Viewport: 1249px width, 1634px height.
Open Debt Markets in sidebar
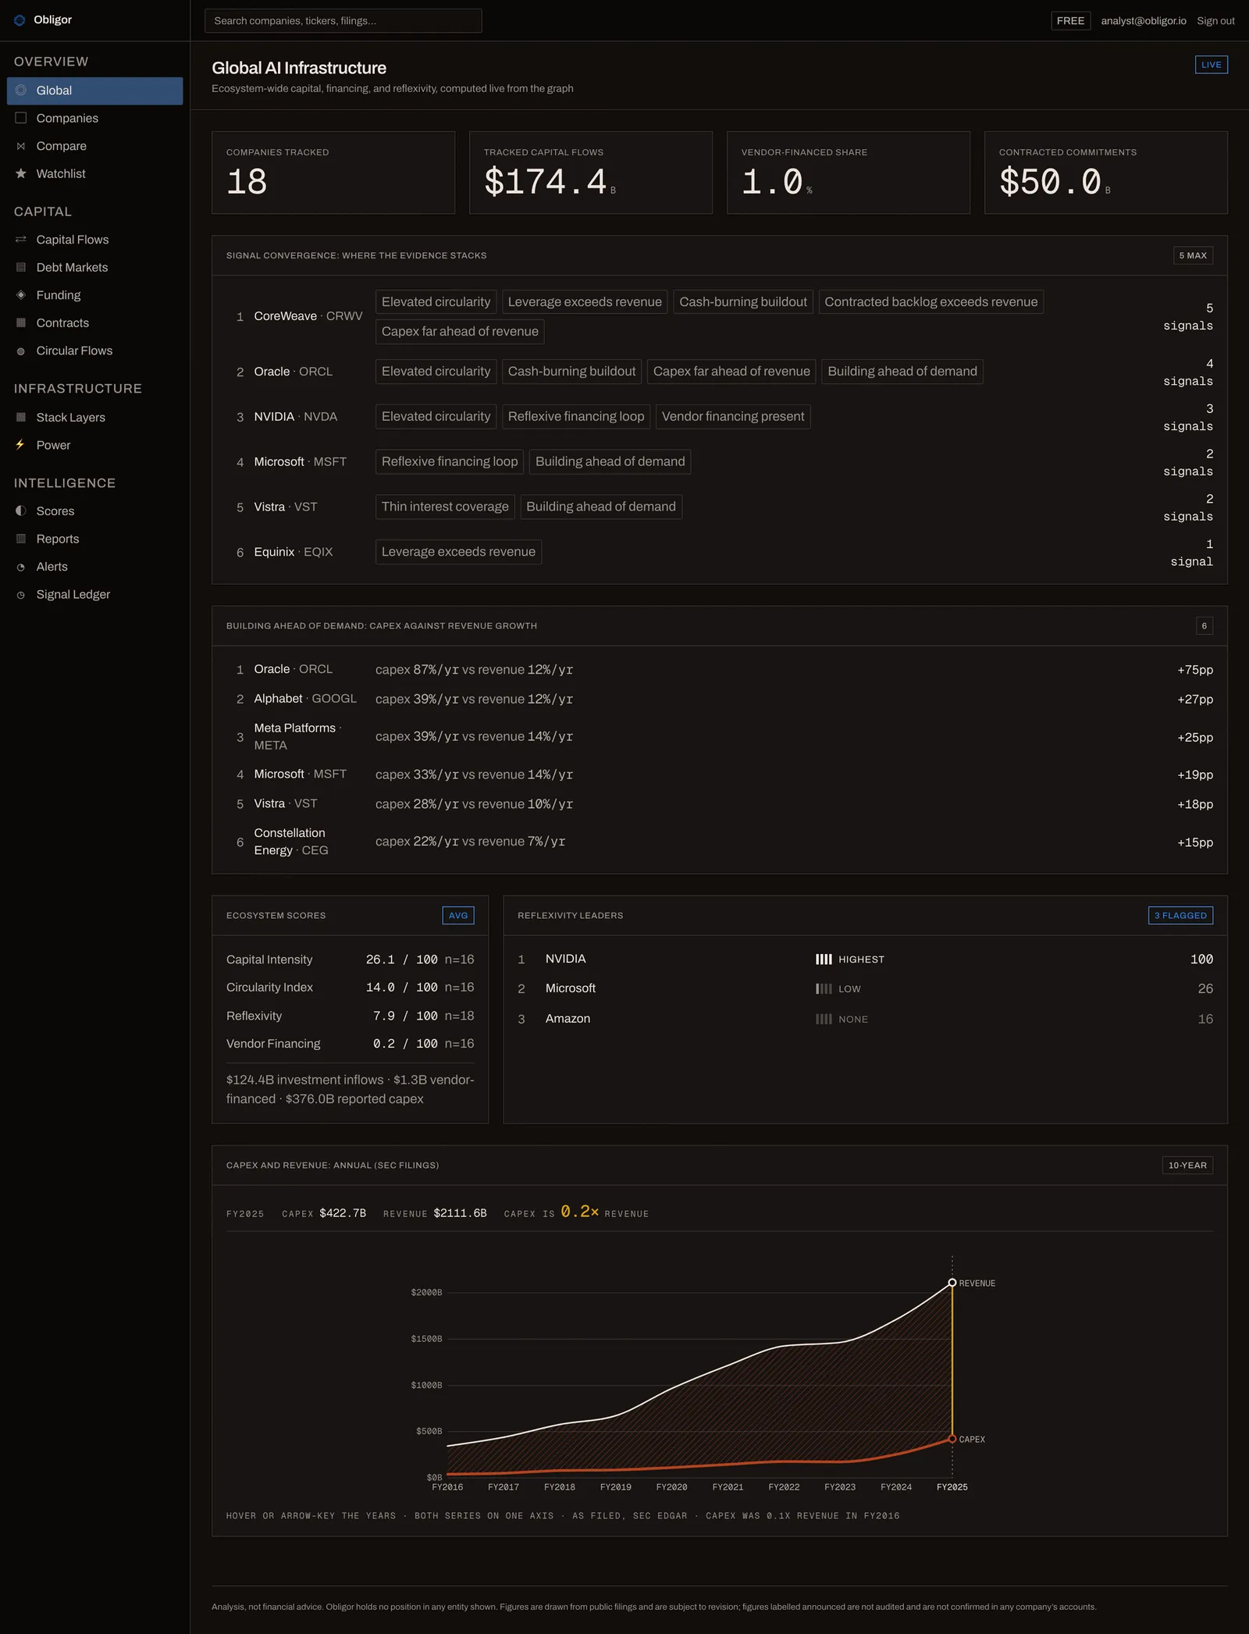pos(95,267)
